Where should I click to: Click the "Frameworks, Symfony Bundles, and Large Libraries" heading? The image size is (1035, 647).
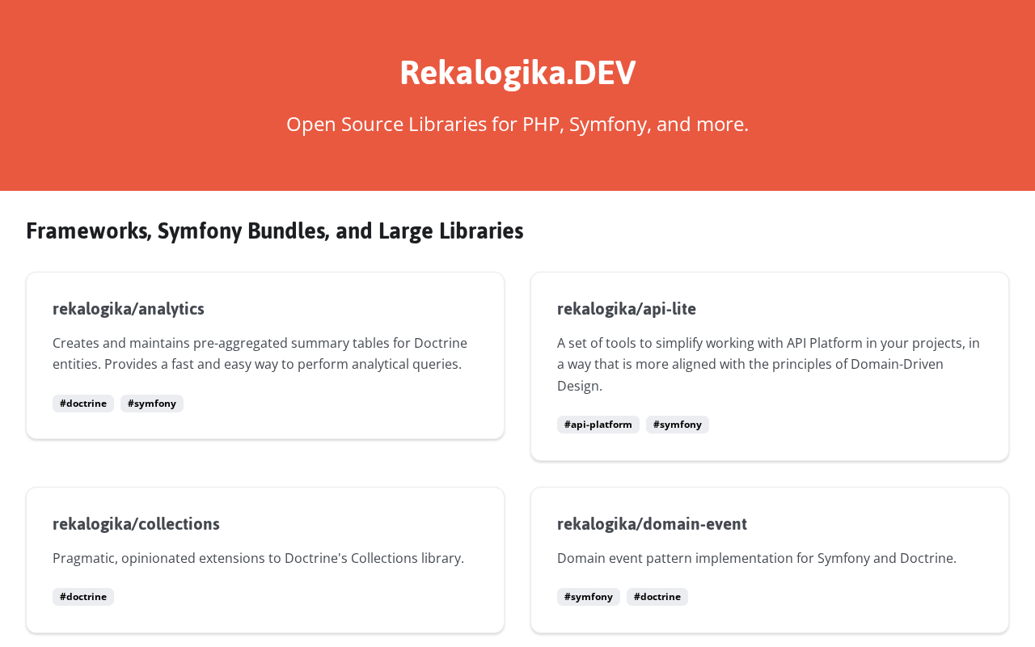275,231
